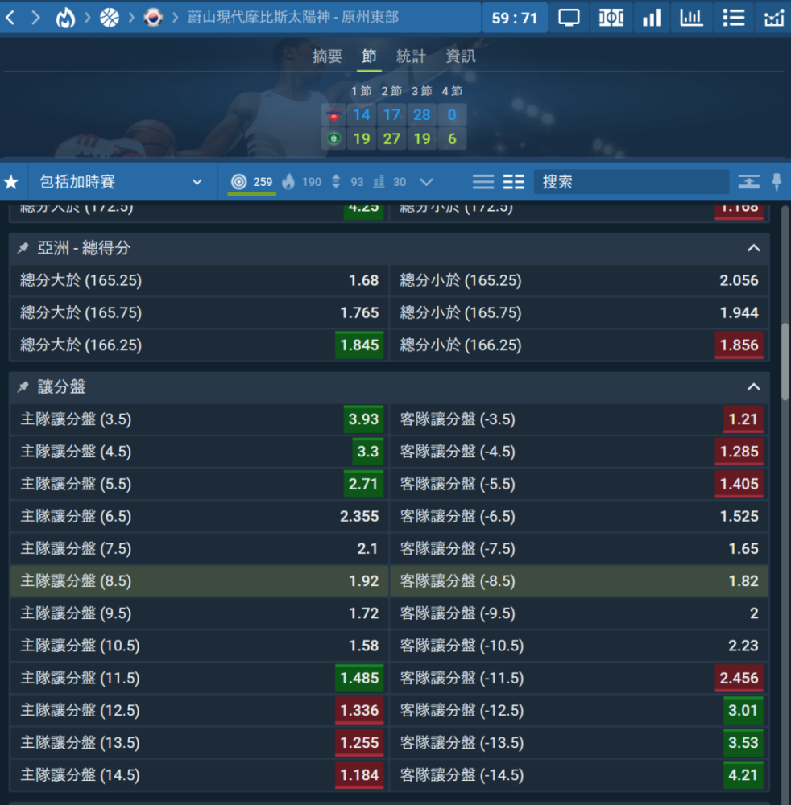
Task: Click the South Korea flag icon
Action: coord(152,17)
